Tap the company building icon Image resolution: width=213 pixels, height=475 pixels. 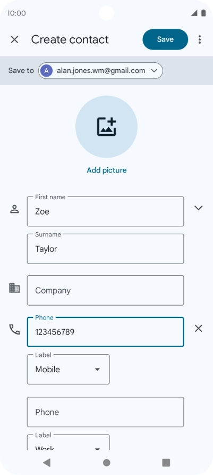point(14,288)
